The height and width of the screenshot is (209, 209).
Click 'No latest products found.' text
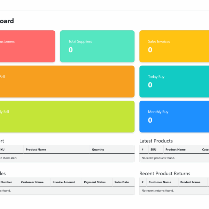click(158, 158)
